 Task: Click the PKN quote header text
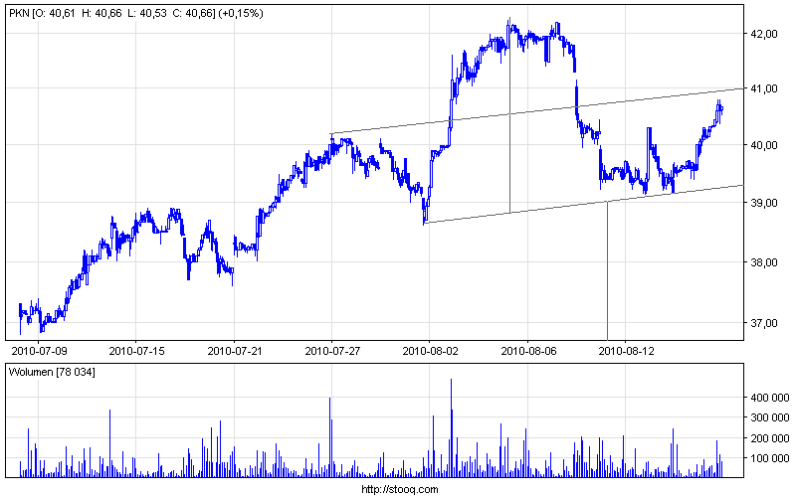click(136, 13)
